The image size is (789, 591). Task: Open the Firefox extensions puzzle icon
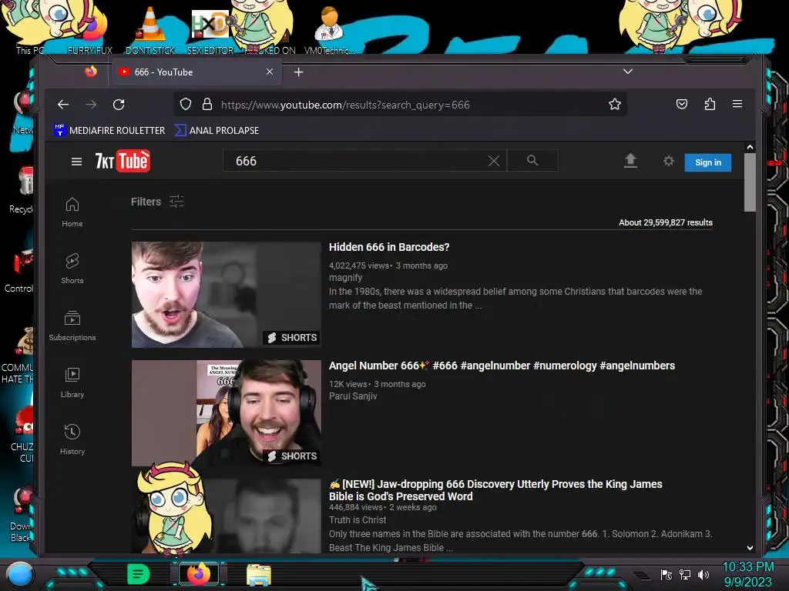(710, 104)
